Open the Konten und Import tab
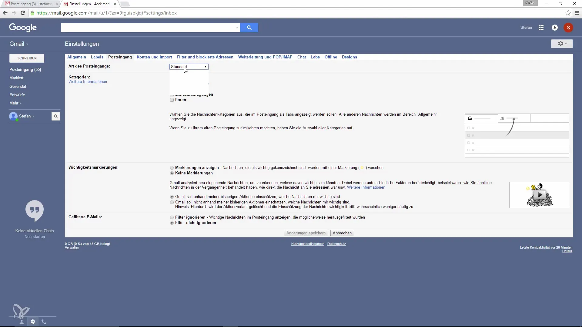582x327 pixels. pos(154,57)
